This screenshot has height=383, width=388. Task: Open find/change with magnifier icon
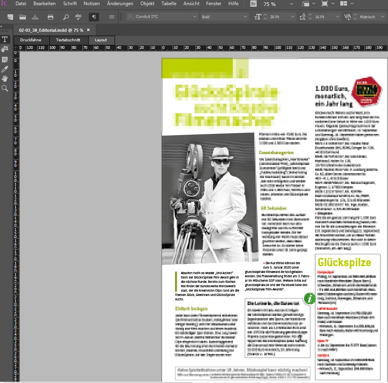click(x=66, y=17)
